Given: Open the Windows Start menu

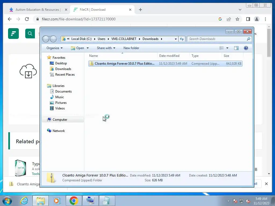Looking at the screenshot, I should point(7,201).
